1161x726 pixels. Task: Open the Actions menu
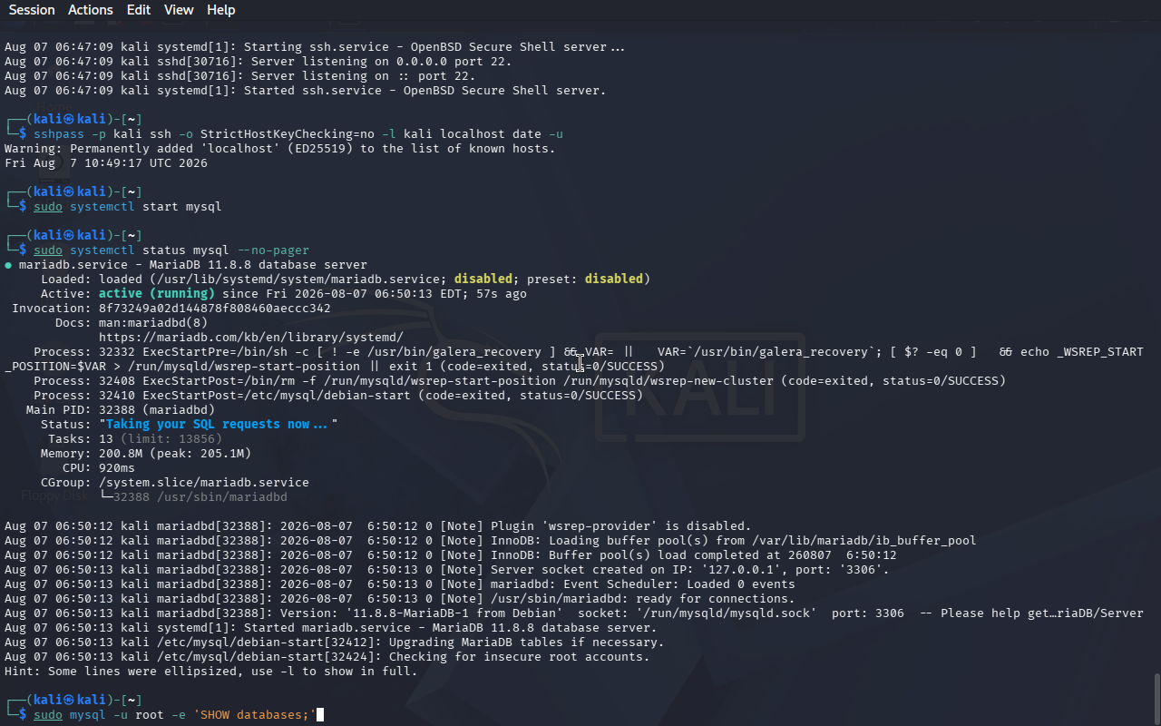(91, 10)
